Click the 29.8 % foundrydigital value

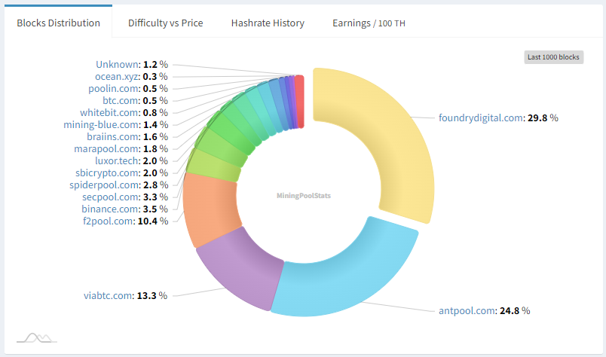[x=543, y=117]
